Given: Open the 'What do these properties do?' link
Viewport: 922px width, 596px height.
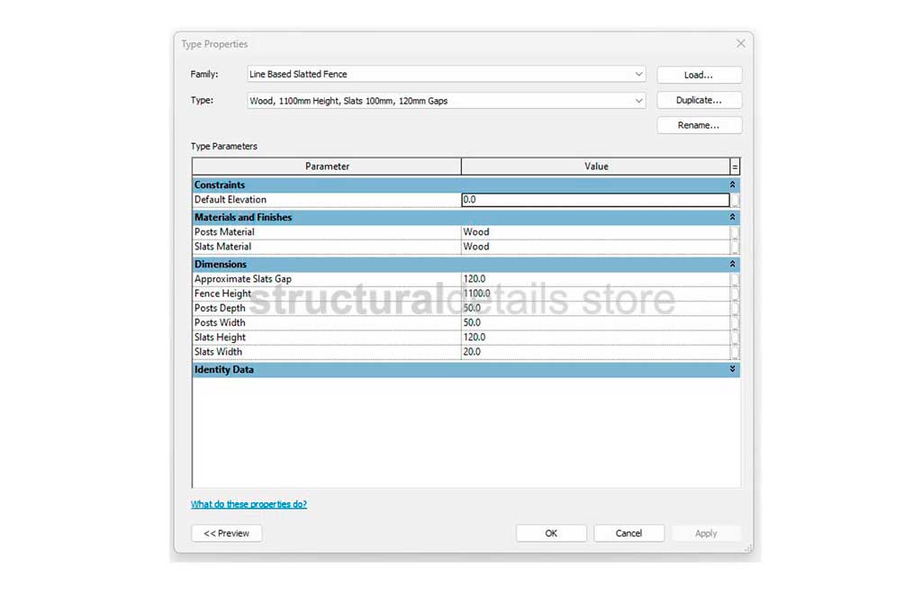Looking at the screenshot, I should pos(249,504).
